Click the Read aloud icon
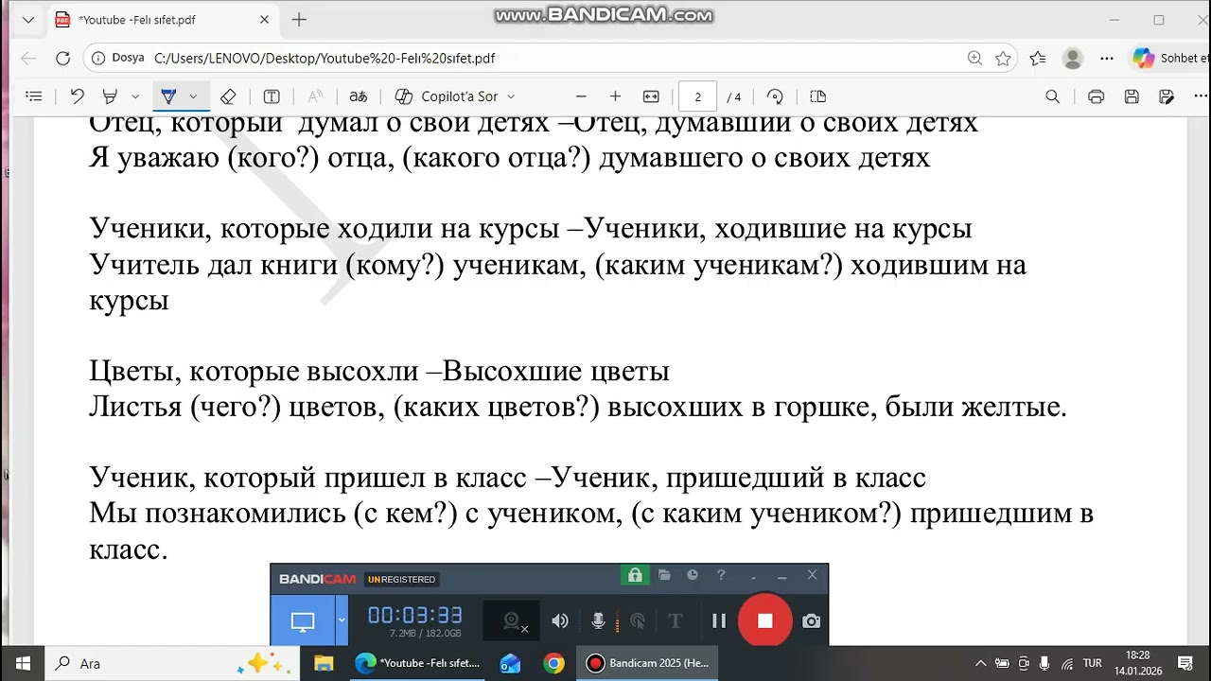1211x681 pixels. [x=315, y=96]
